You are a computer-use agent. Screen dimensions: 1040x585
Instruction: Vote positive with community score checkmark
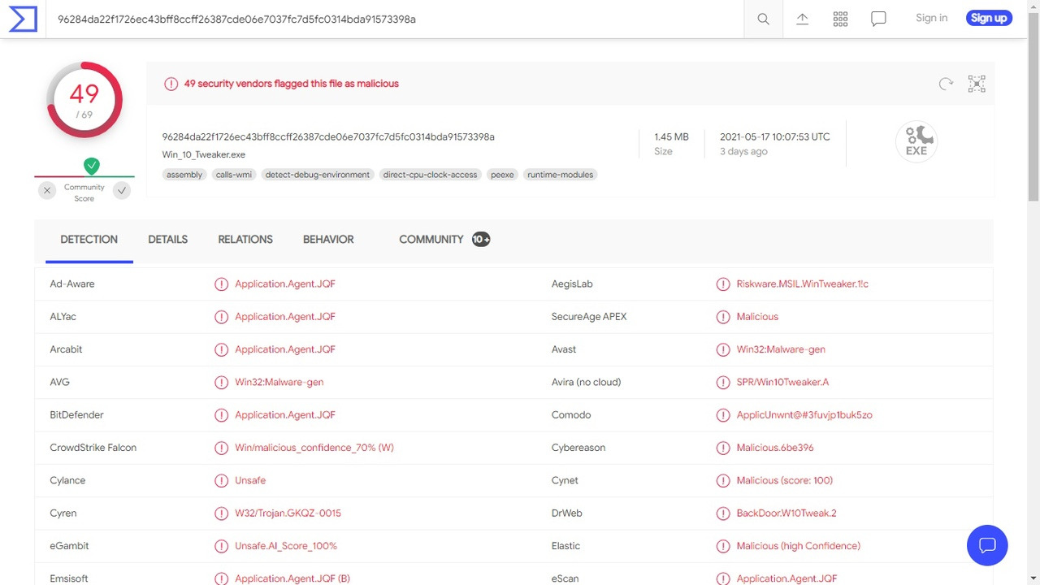[x=122, y=190]
